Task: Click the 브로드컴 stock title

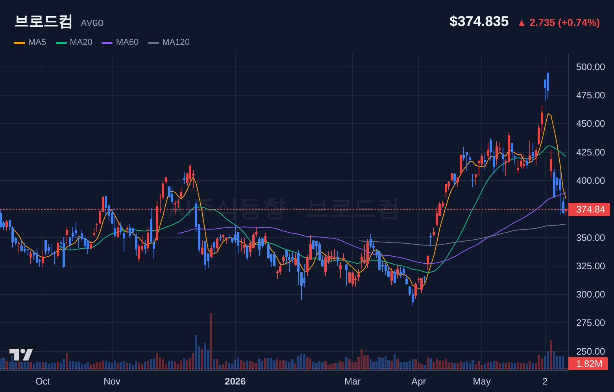Action: click(x=43, y=21)
